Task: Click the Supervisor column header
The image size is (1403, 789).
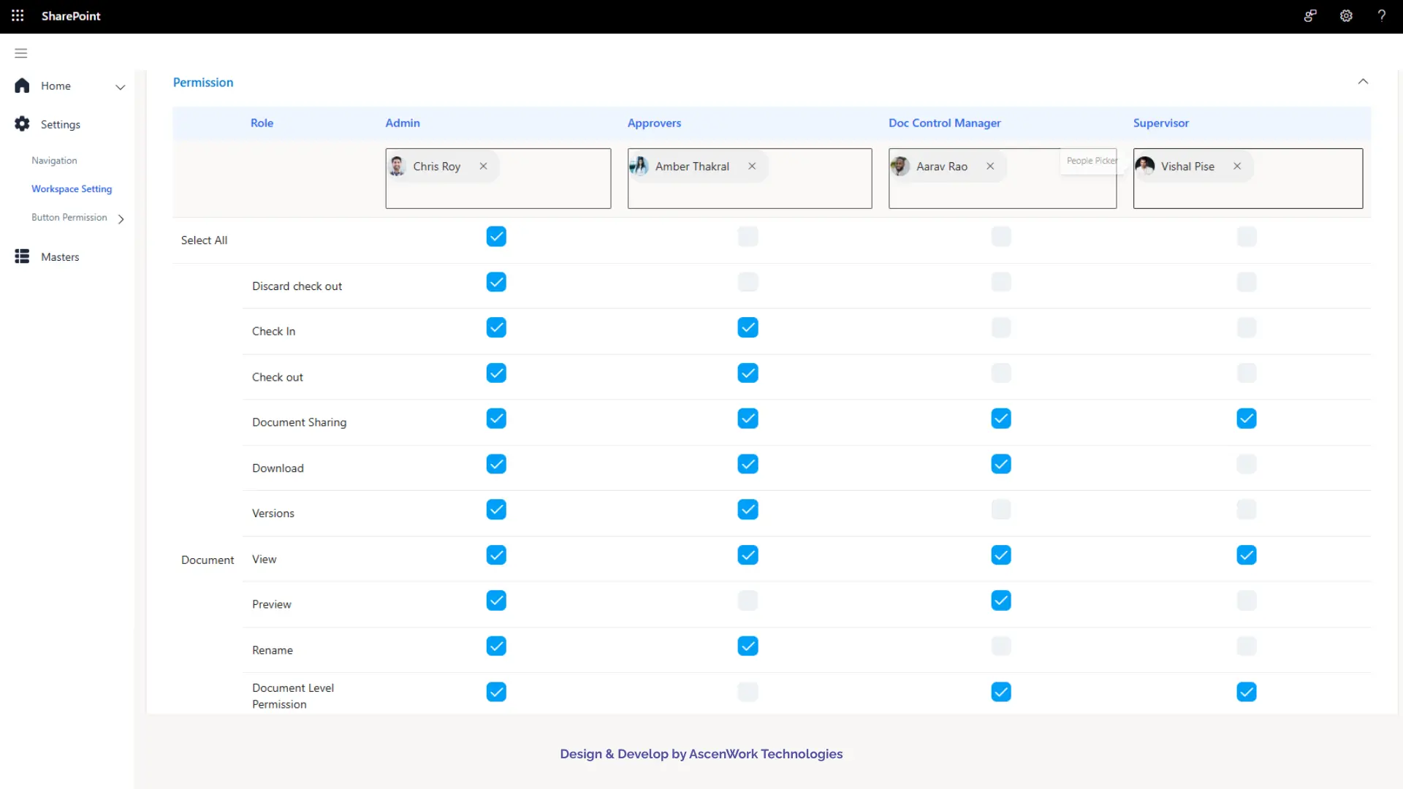Action: (1160, 123)
